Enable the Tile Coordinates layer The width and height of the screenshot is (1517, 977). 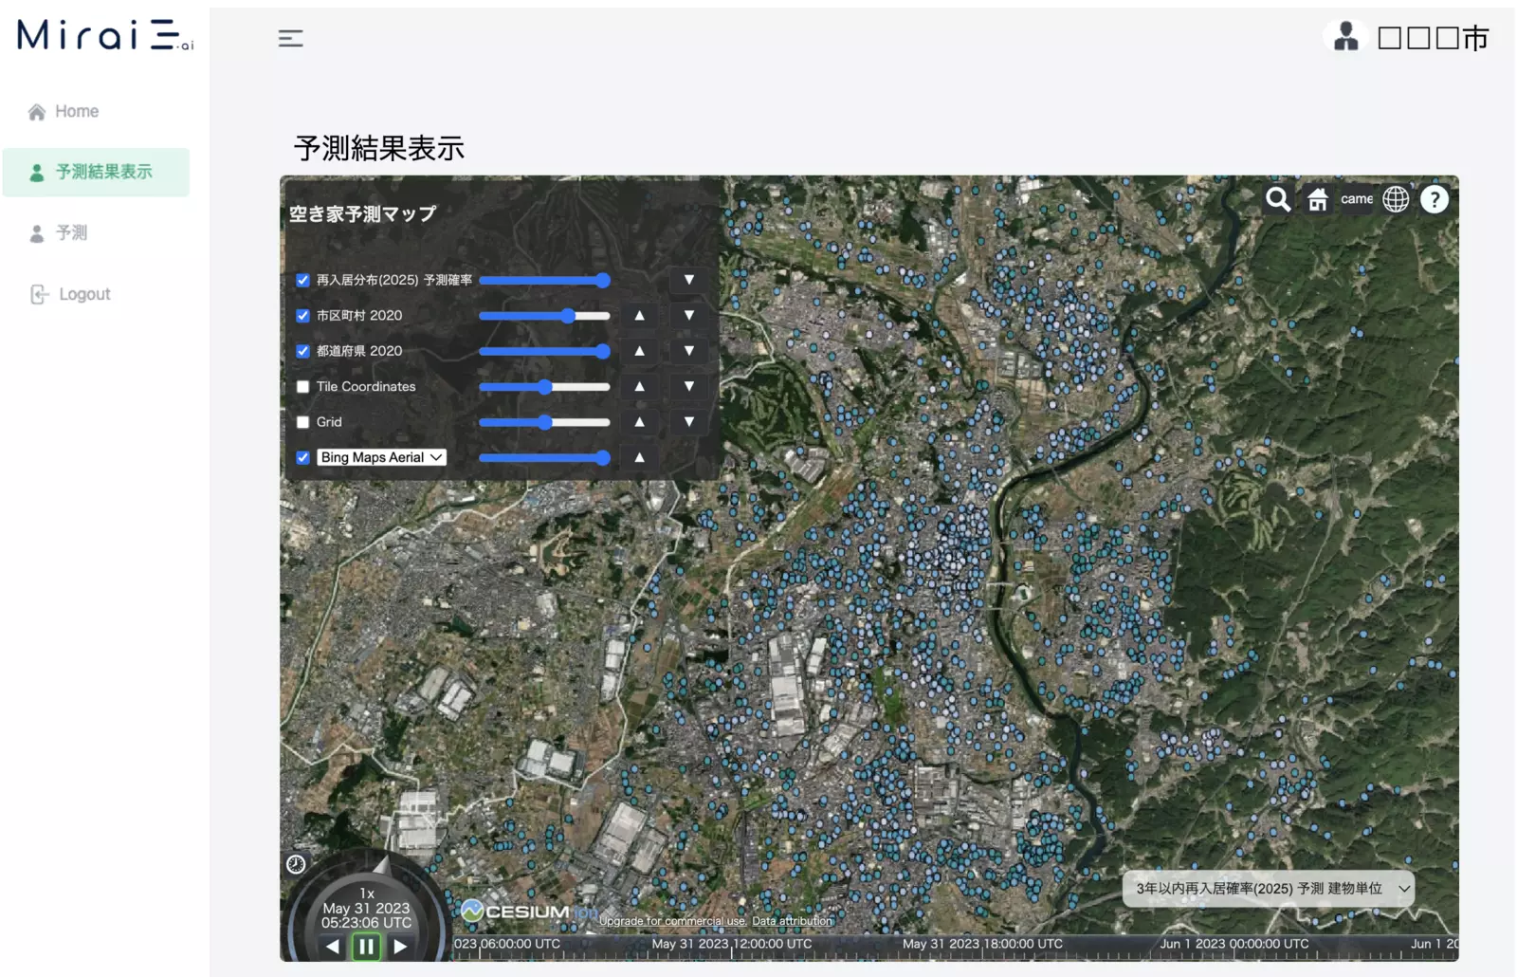(302, 386)
